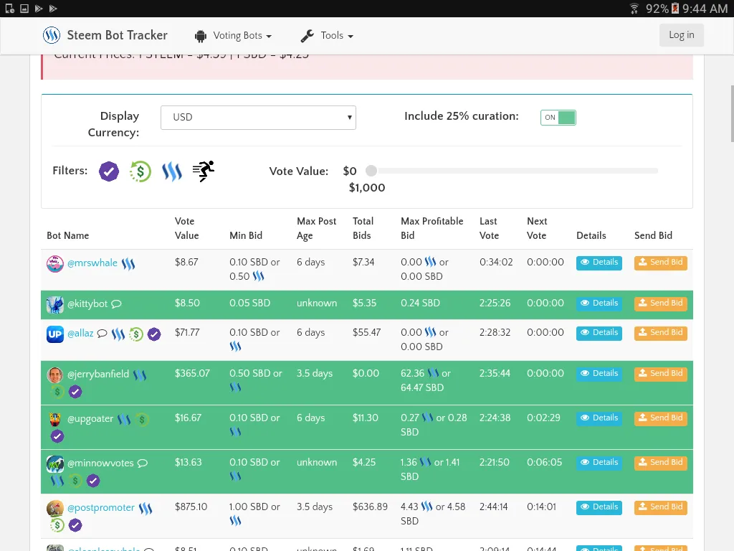Screen dimensions: 734x551
Task: Click the Max Profitable Bid column header
Action: click(x=432, y=228)
